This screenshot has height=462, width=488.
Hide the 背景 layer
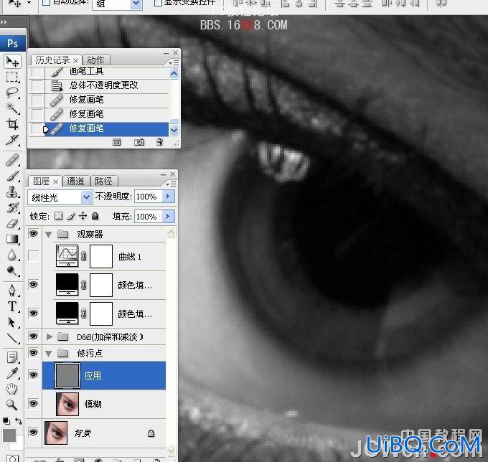[x=34, y=433]
